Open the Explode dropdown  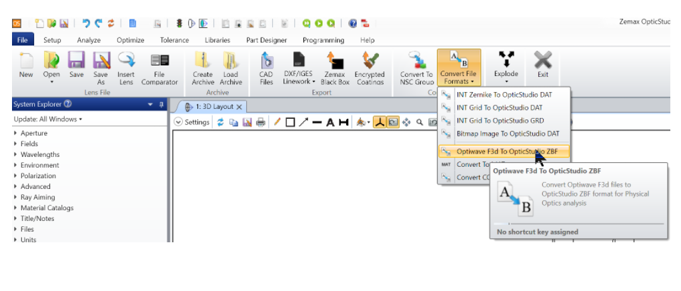click(506, 68)
